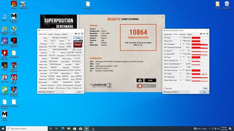Open the Time Spy folder on desktop
Image resolution: width=234 pixels, height=131 pixels.
pos(218,5)
